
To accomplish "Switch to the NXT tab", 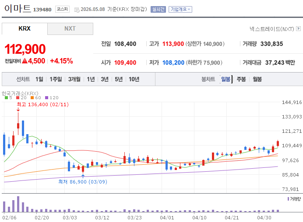I will [70, 28].
